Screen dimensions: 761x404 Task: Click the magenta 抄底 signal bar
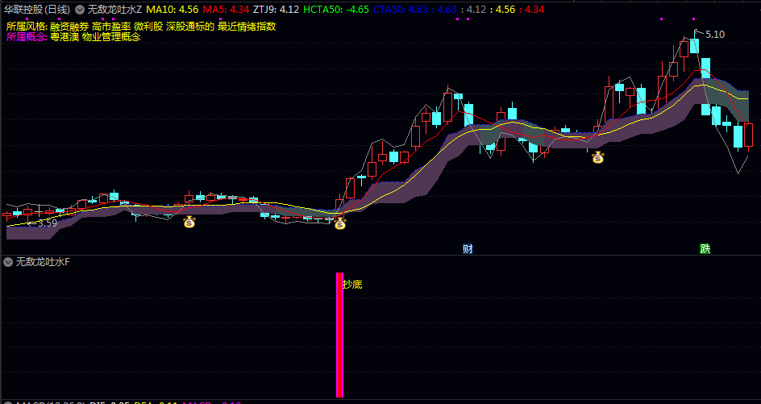click(339, 335)
